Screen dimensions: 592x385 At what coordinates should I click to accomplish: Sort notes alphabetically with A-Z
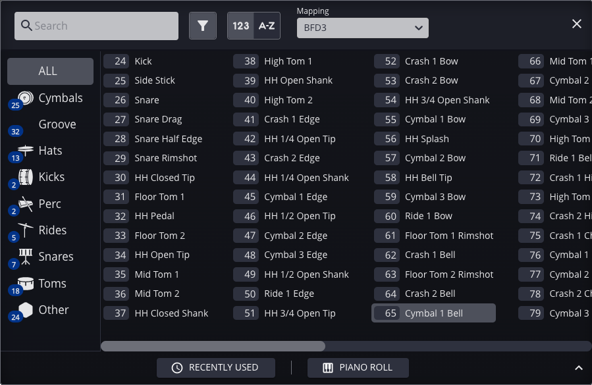pyautogui.click(x=267, y=26)
